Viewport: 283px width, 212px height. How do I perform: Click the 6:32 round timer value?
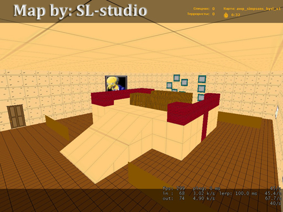[x=235, y=15]
